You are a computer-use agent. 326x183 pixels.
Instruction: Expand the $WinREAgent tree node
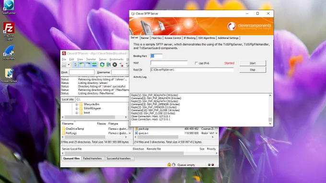(77, 108)
